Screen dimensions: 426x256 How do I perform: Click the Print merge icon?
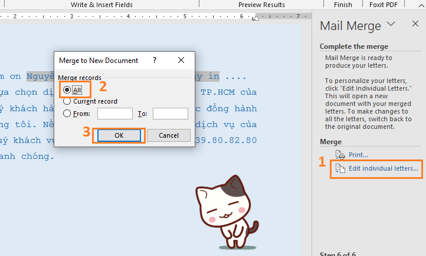pos(340,155)
